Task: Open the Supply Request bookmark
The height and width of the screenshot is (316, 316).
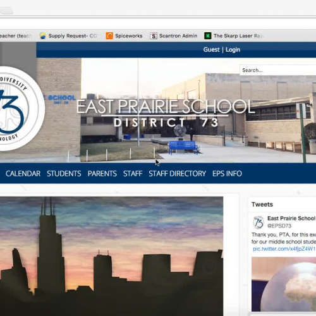Action: 68,36
